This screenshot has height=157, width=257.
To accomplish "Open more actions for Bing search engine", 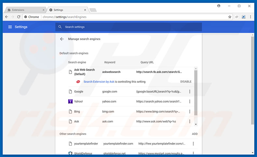I will (190, 111).
